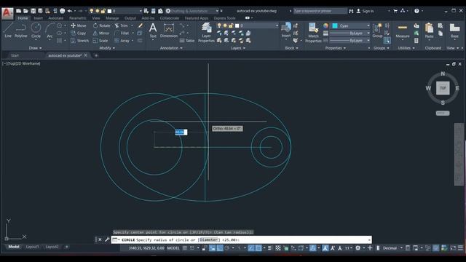Click the Array tool
466x262 pixels.
coord(122,41)
